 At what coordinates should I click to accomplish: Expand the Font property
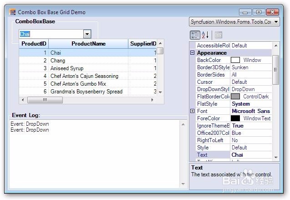coord(192,111)
